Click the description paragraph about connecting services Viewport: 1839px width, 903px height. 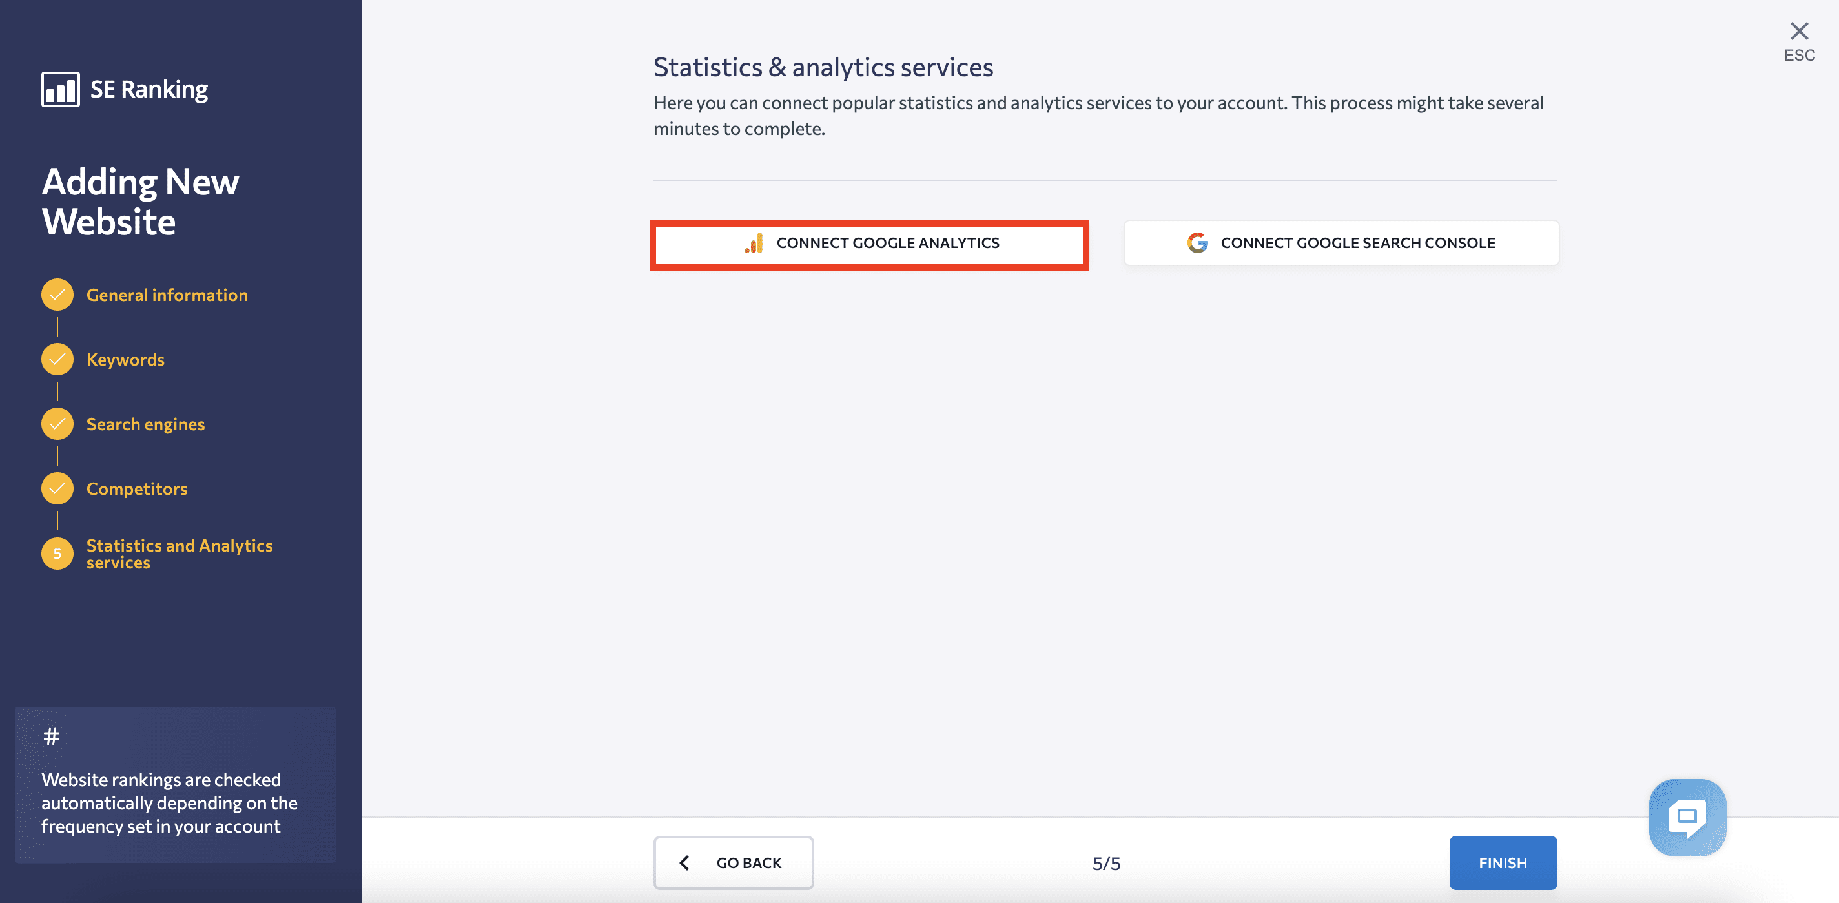1098,116
